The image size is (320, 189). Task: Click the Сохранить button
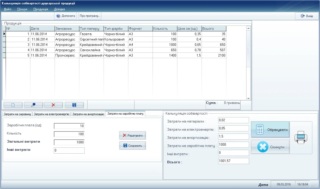pyautogui.click(x=132, y=146)
